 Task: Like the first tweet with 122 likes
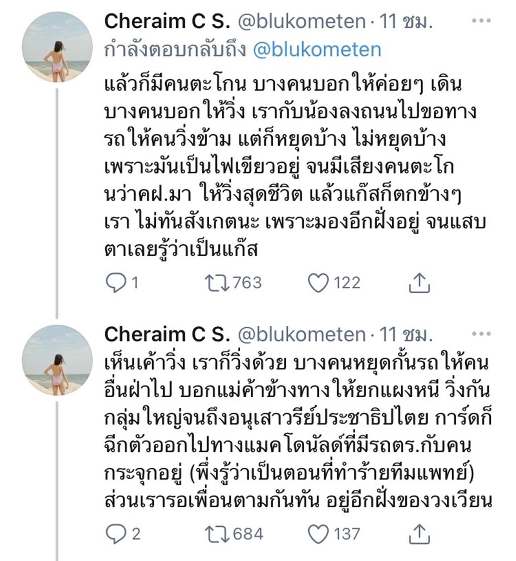click(318, 283)
